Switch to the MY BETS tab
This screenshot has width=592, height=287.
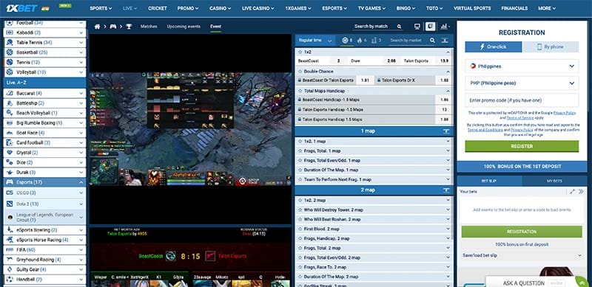[x=554, y=181]
